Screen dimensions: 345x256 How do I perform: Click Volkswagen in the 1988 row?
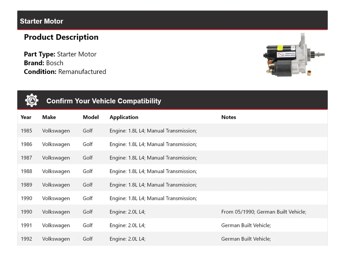(56, 171)
